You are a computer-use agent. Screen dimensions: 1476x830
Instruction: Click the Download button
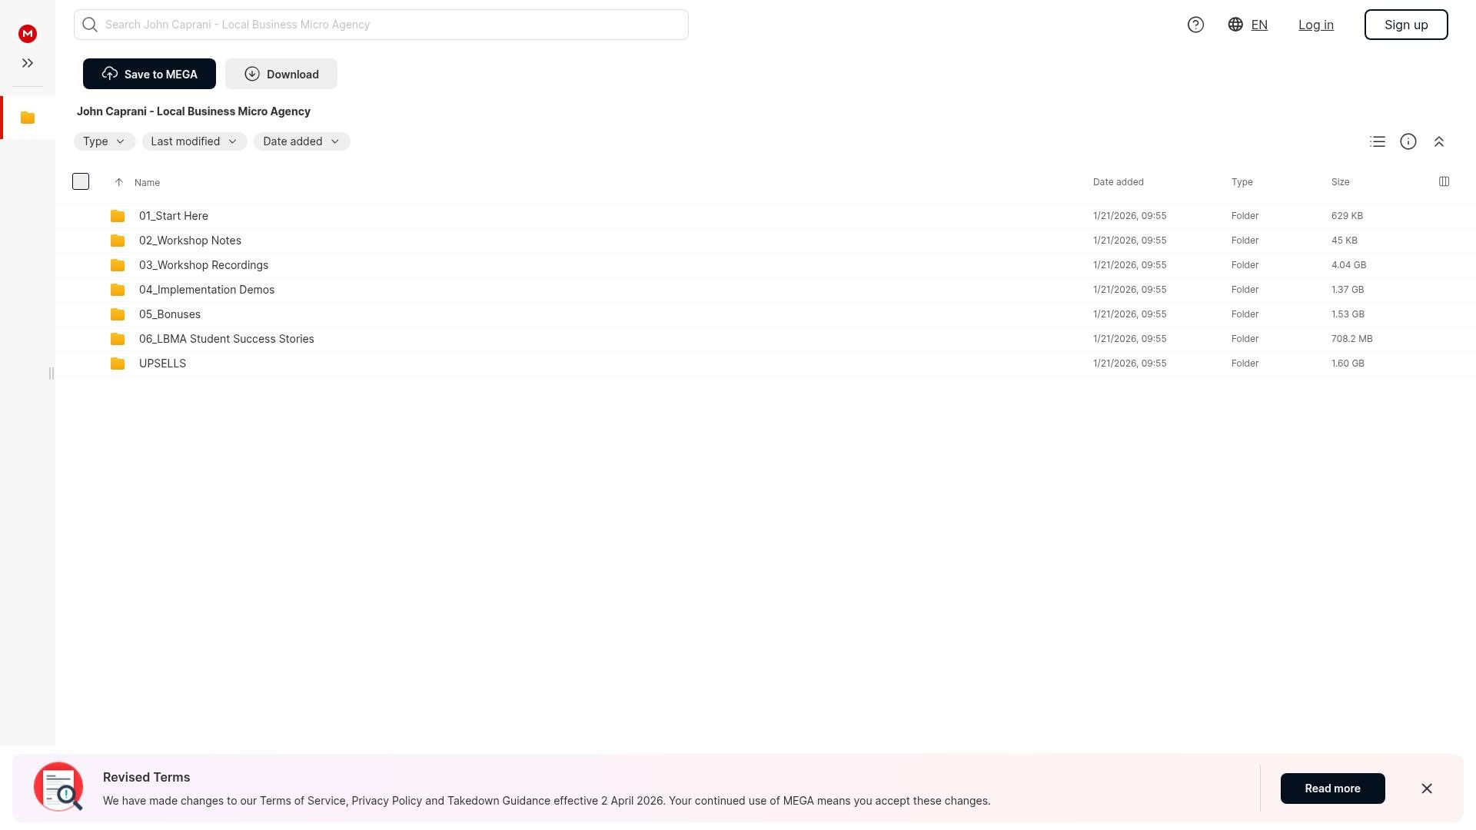tap(281, 74)
